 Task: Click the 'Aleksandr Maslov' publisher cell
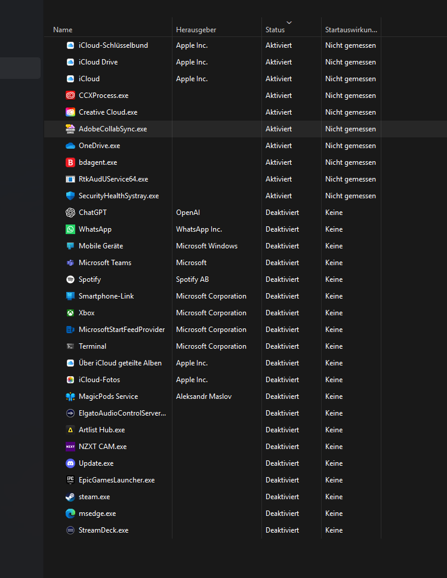[204, 396]
